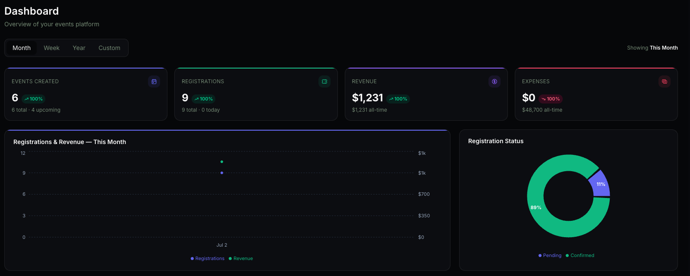The width and height of the screenshot is (690, 276).
Task: Click the upward trend badge beside $1,231
Action: coord(398,99)
